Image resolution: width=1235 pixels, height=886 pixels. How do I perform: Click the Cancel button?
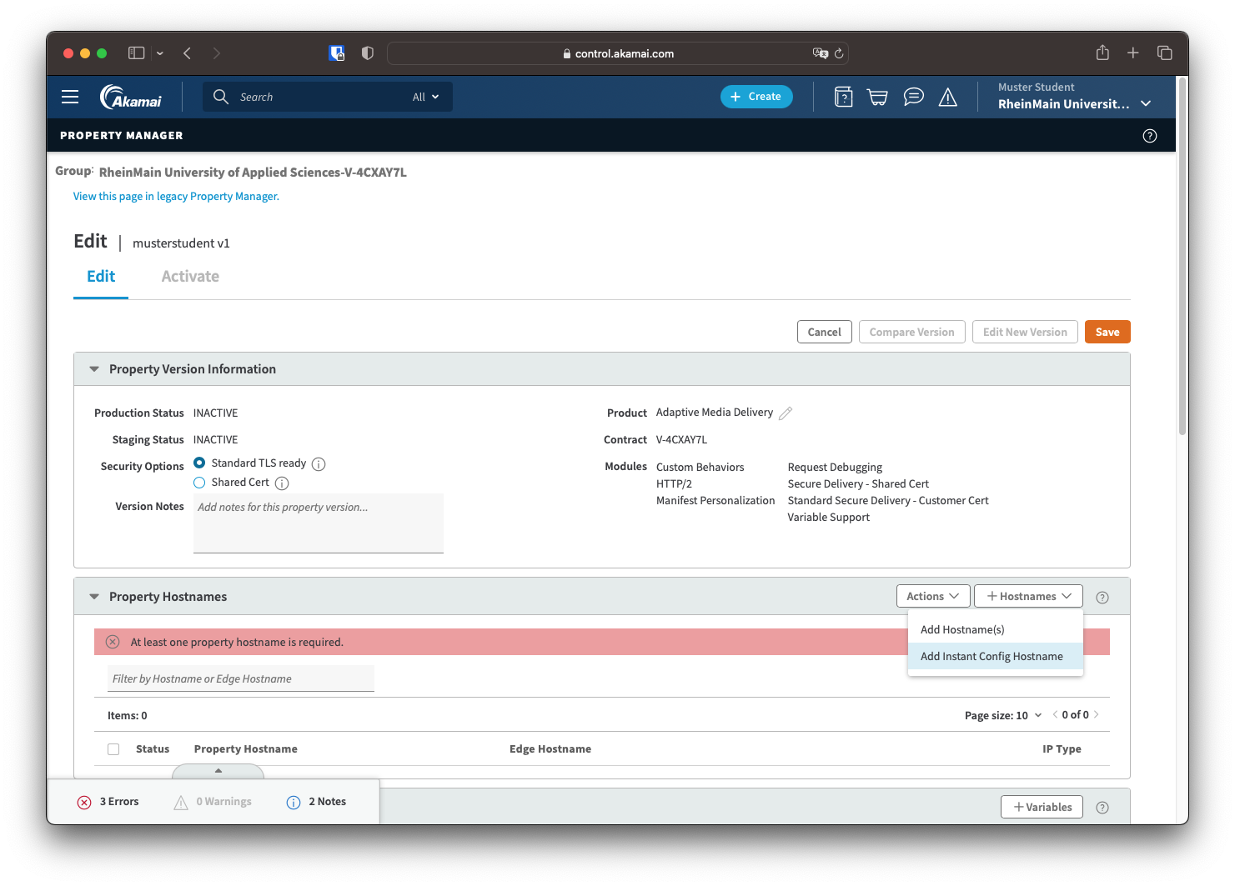point(825,332)
